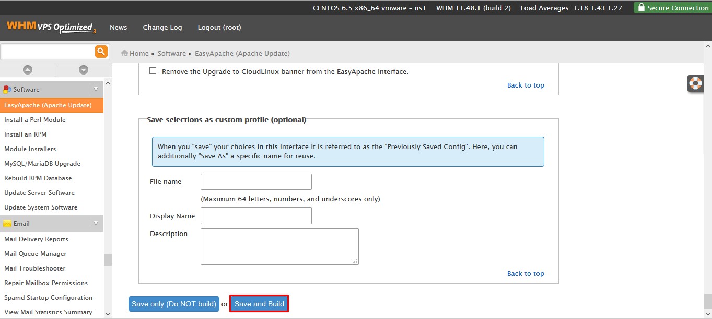Open the News menu item

click(119, 27)
